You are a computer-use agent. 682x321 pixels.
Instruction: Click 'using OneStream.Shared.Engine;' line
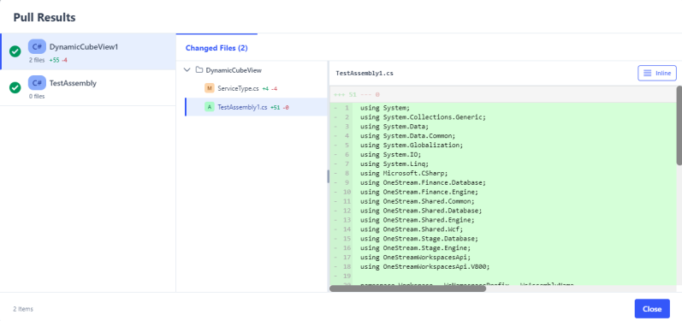(417, 220)
